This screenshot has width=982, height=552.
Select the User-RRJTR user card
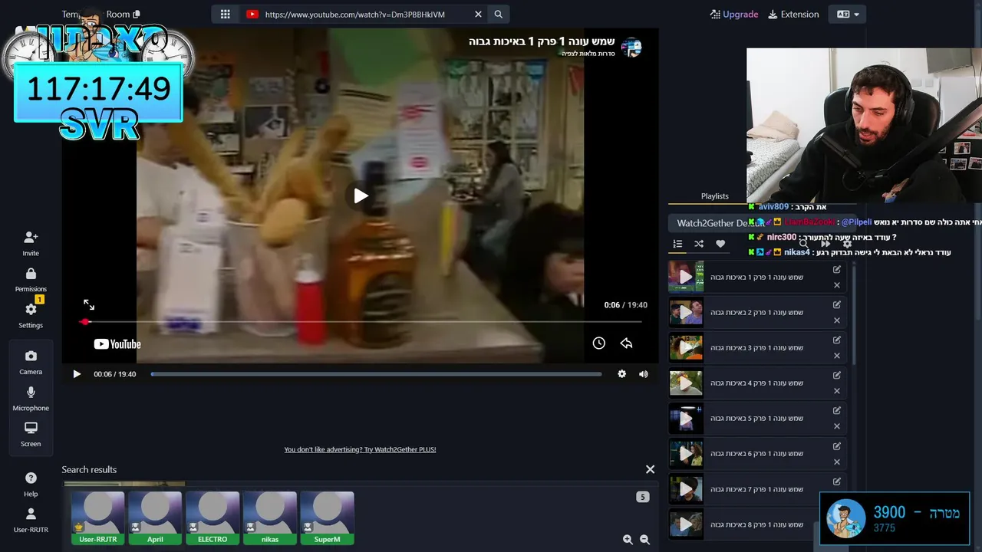98,518
